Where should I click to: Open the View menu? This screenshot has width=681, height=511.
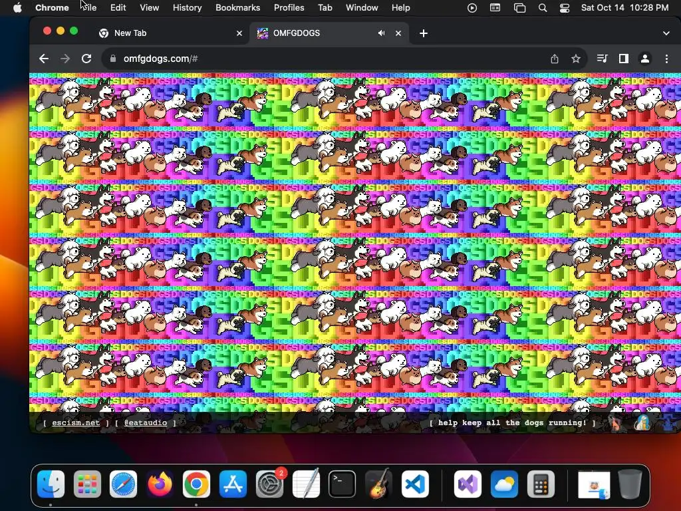coord(149,7)
